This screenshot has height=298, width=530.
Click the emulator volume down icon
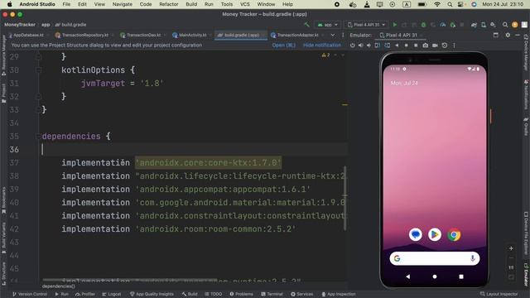point(369,46)
